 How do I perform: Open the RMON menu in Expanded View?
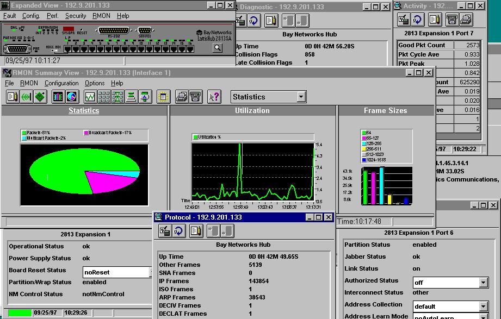101,16
